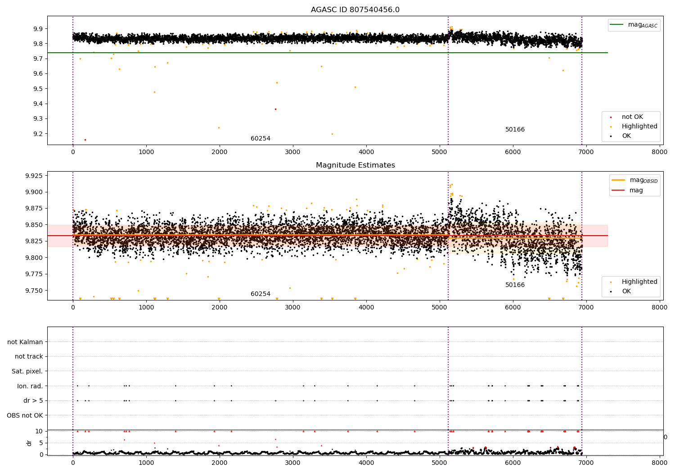The image size is (675, 473).
Task: Click the 9.2 tick on top plot y-axis
Action: [x=38, y=134]
